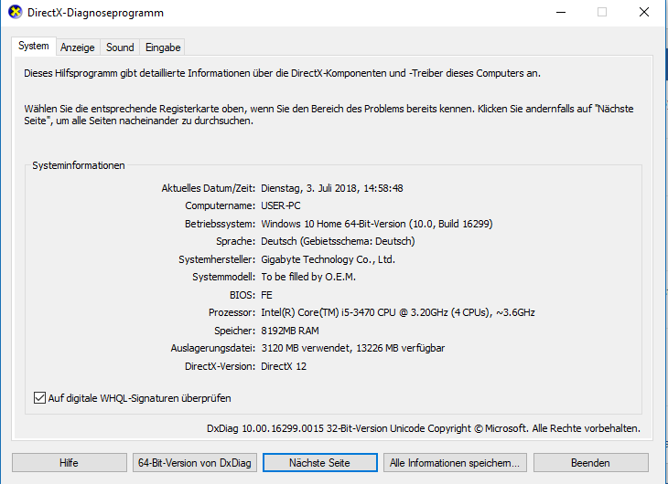Click the Intel Core i5-3470 processor text
The height and width of the screenshot is (484, 668).
pos(398,312)
